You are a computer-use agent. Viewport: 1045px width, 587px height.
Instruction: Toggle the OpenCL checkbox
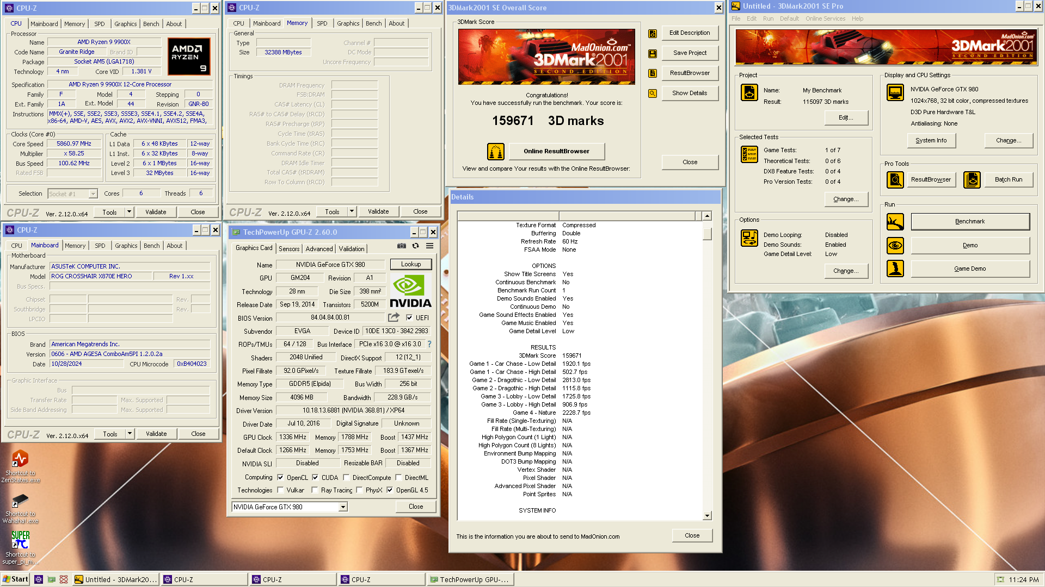click(x=280, y=478)
